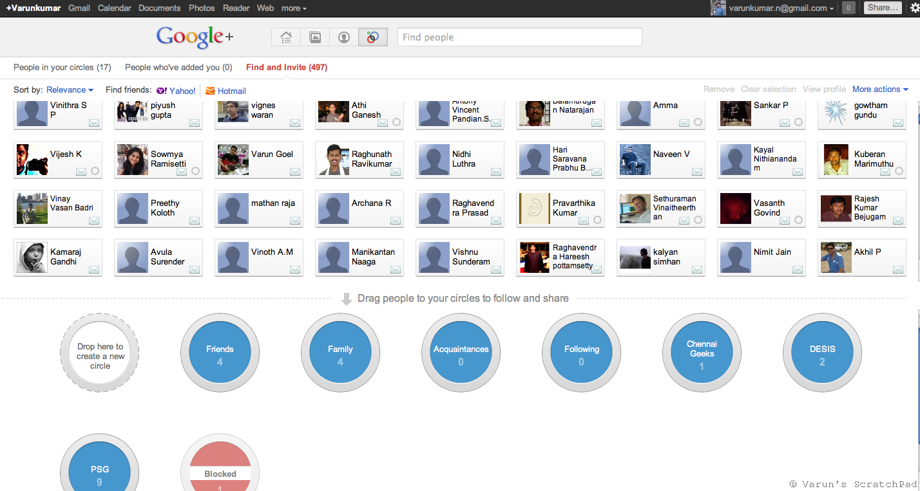Viewport: 920px width, 491px height.
Task: Open Documents from the top bar
Action: coord(159,8)
